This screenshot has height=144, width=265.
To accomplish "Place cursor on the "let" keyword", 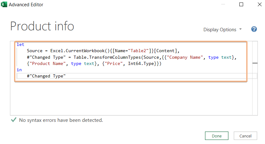I will click(21, 45).
